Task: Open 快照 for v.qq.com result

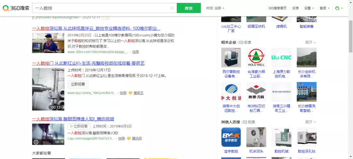Action: pyautogui.click(x=121, y=139)
